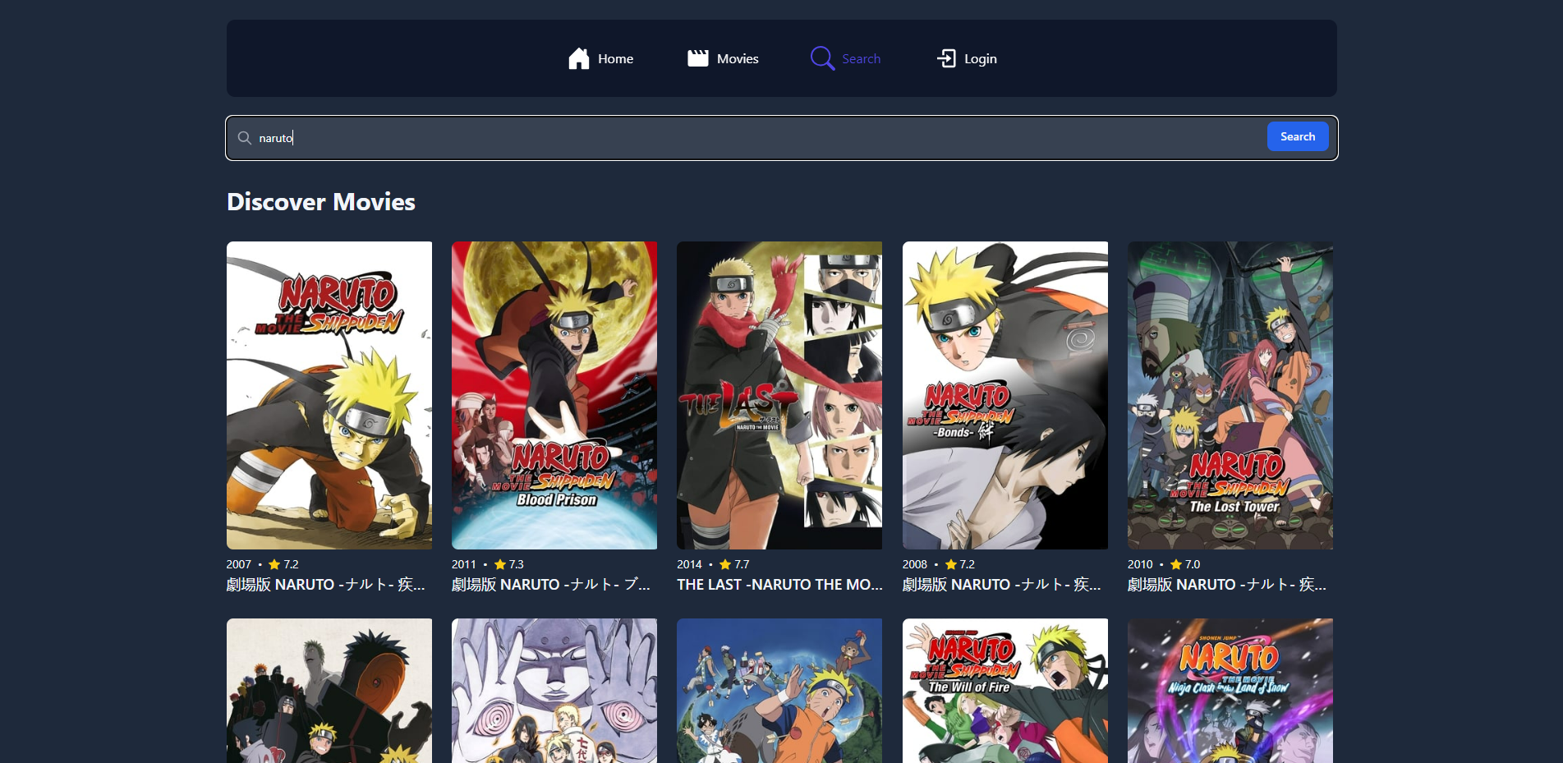Click the star icon next to 7.2 for 2007 movie
This screenshot has height=763, width=1563.
click(x=274, y=564)
